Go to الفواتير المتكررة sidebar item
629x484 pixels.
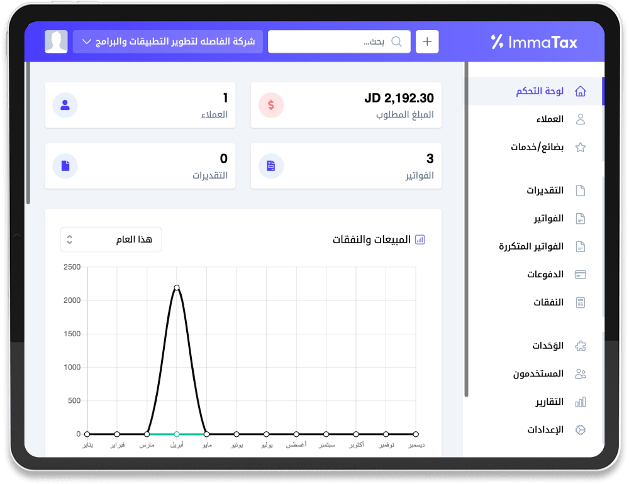[532, 246]
